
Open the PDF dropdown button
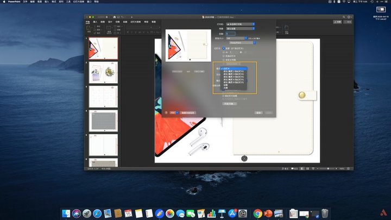174,112
